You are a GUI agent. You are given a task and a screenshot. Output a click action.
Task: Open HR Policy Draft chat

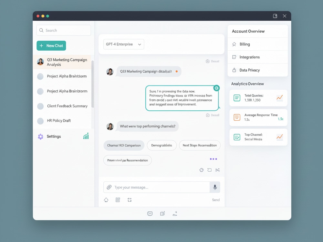coord(62,121)
